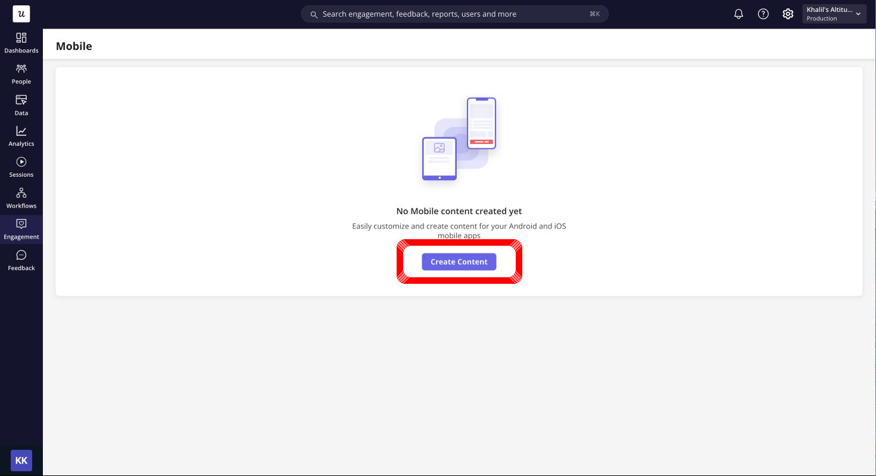Open Analytics from the sidebar
The image size is (876, 476).
point(21,136)
